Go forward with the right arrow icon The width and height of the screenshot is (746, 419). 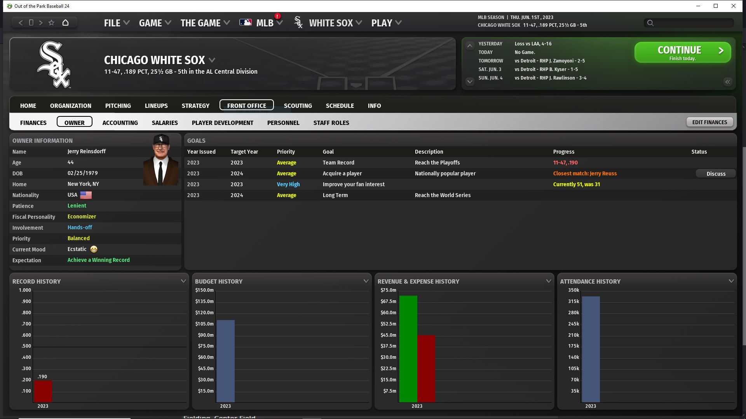pyautogui.click(x=41, y=23)
